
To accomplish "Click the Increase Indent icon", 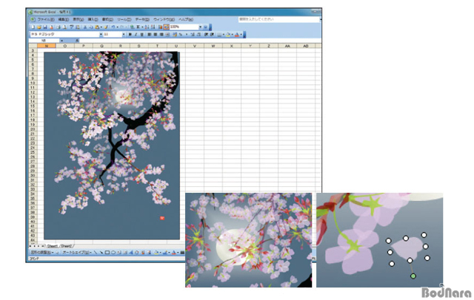I will [x=212, y=35].
